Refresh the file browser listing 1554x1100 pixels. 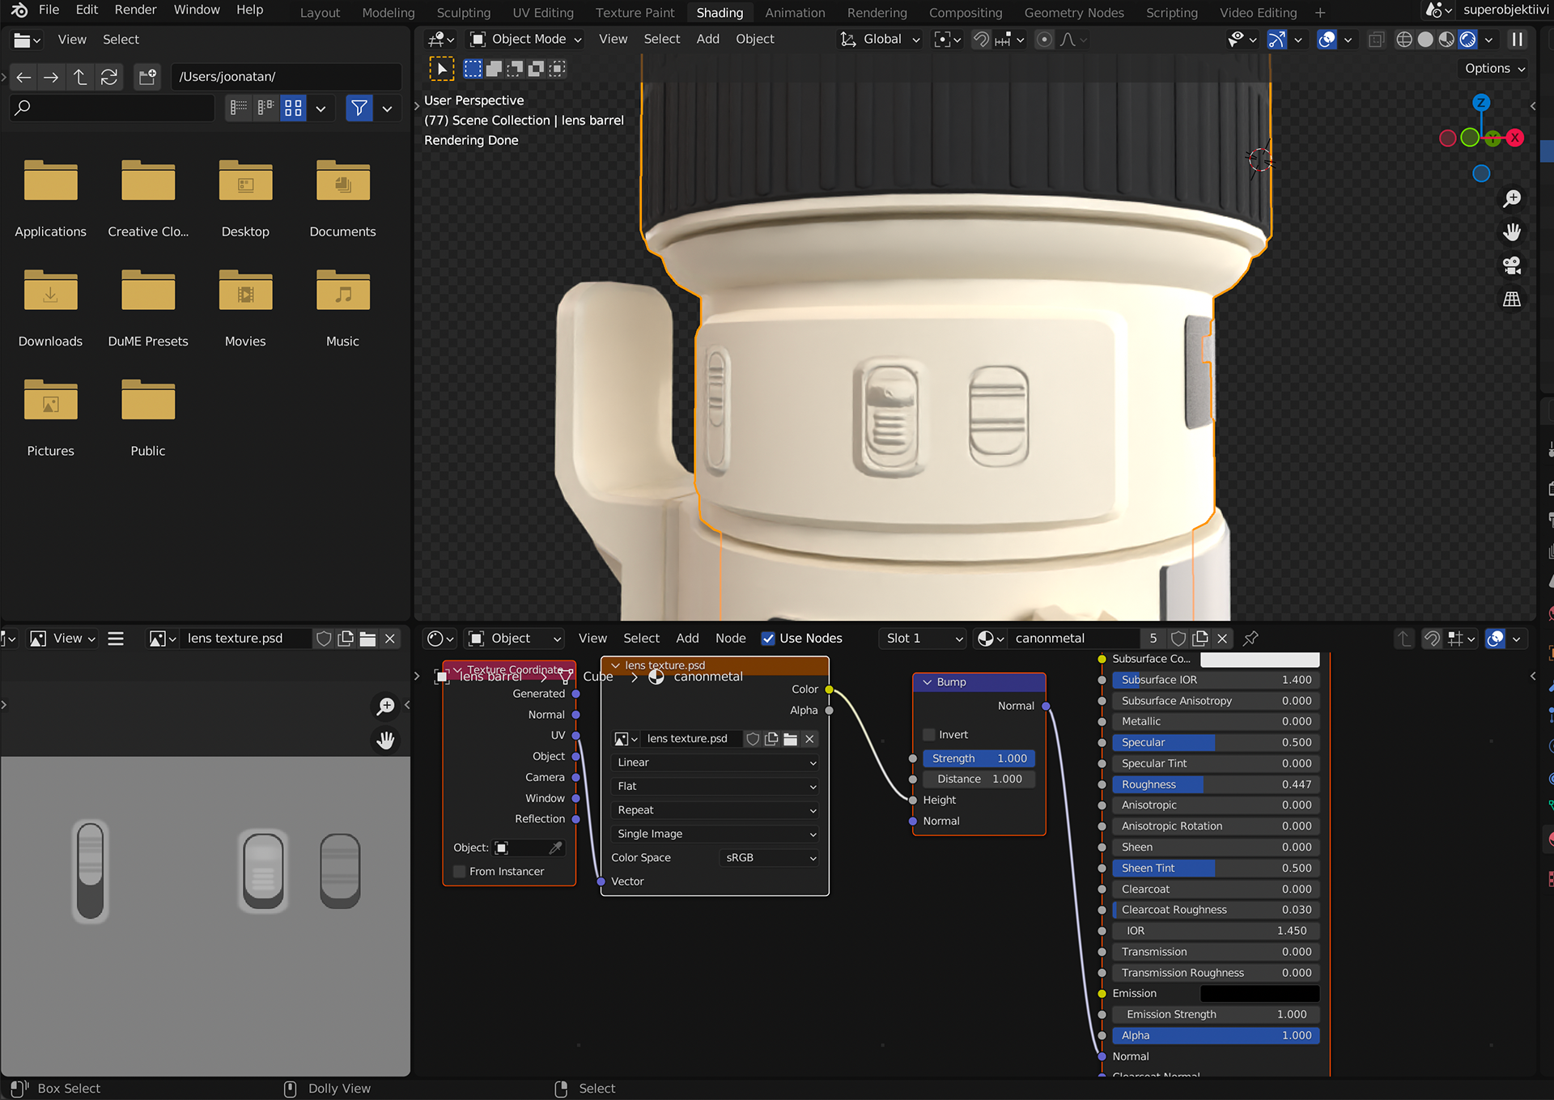coord(108,77)
